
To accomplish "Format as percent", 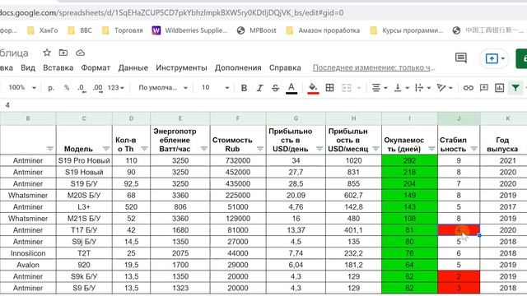I will [67, 88].
